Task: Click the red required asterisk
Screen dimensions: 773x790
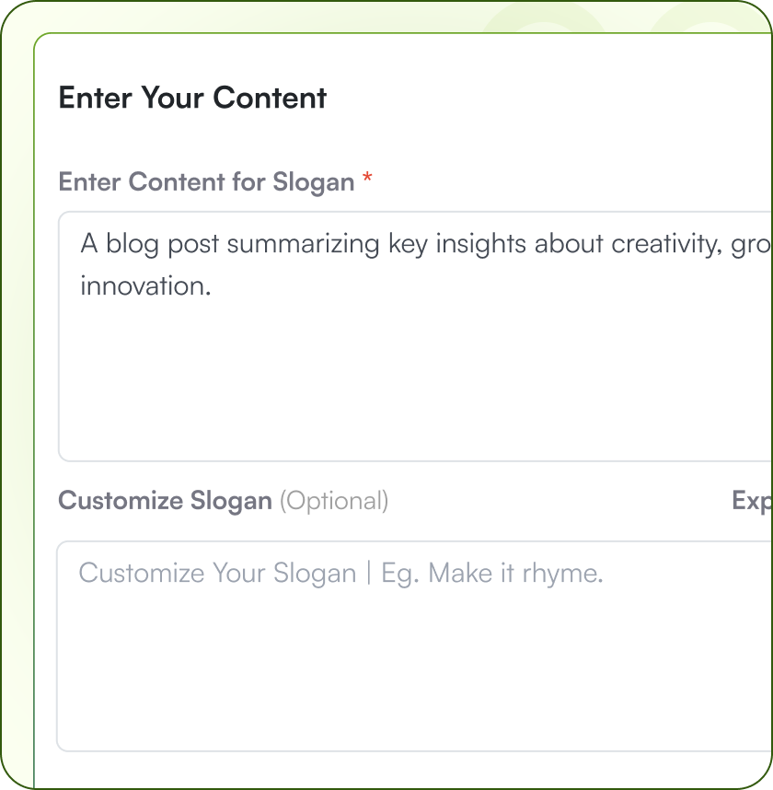Action: 367,179
